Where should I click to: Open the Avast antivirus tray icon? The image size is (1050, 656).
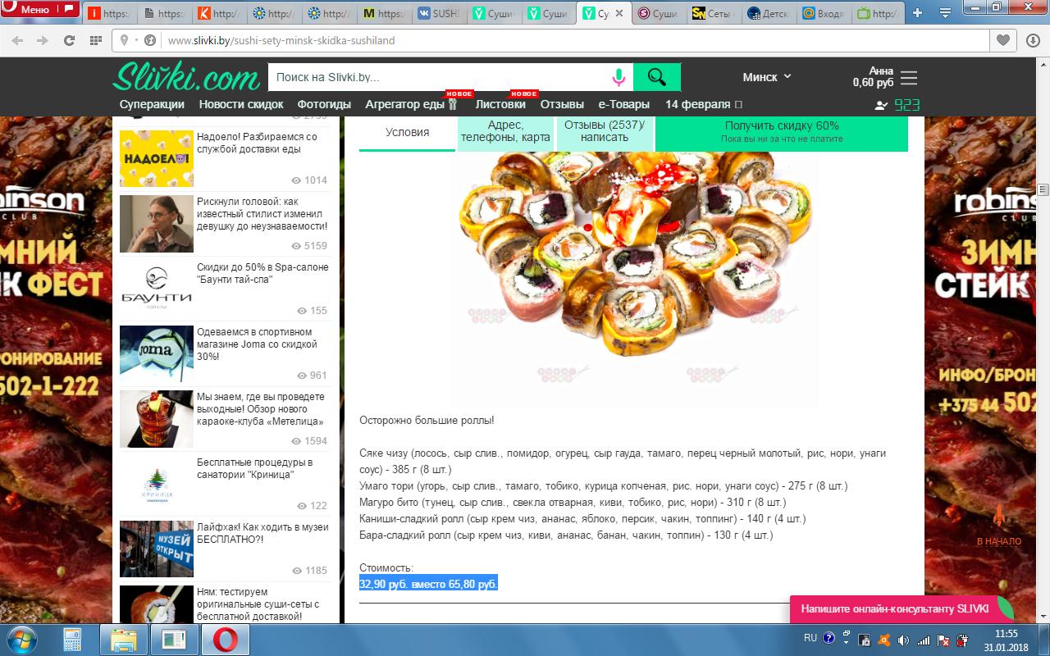pyautogui.click(x=883, y=640)
